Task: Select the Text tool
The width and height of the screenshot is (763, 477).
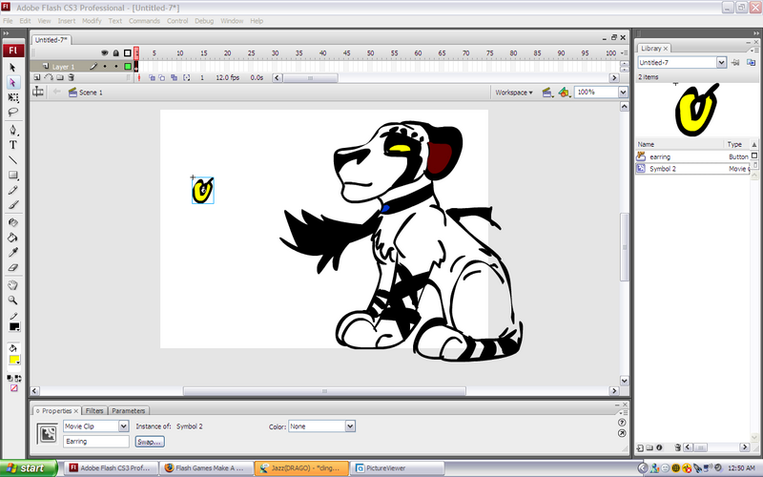Action: (x=13, y=145)
